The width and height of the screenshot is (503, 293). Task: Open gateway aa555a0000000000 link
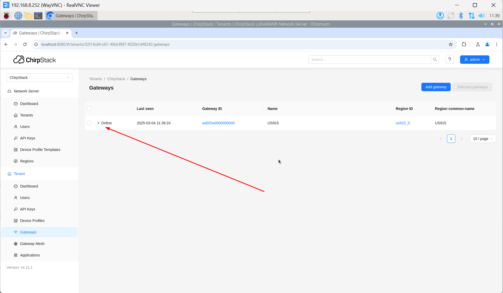tap(218, 123)
